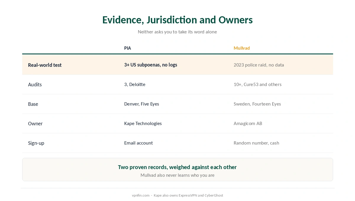Viewport: 355px width, 201px height.
Task: Click the 'PIA' column header
Action: (x=128, y=48)
